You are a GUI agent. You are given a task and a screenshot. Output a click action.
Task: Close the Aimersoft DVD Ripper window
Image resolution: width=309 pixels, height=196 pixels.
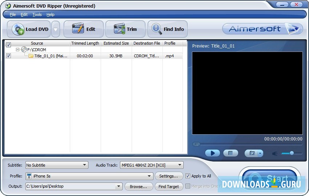296,4
